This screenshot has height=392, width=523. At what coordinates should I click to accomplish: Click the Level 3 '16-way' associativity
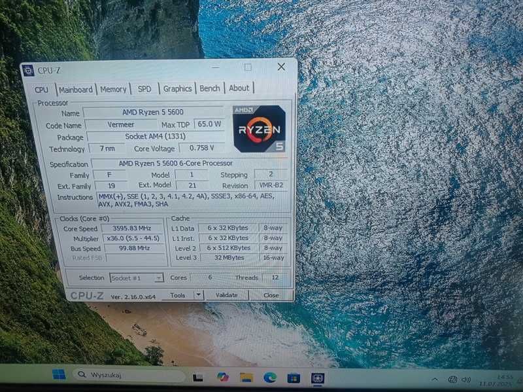pyautogui.click(x=273, y=257)
